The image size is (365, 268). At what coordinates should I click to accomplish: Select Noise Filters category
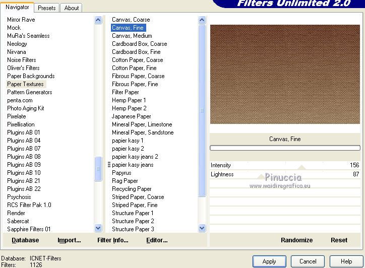pyautogui.click(x=21, y=60)
